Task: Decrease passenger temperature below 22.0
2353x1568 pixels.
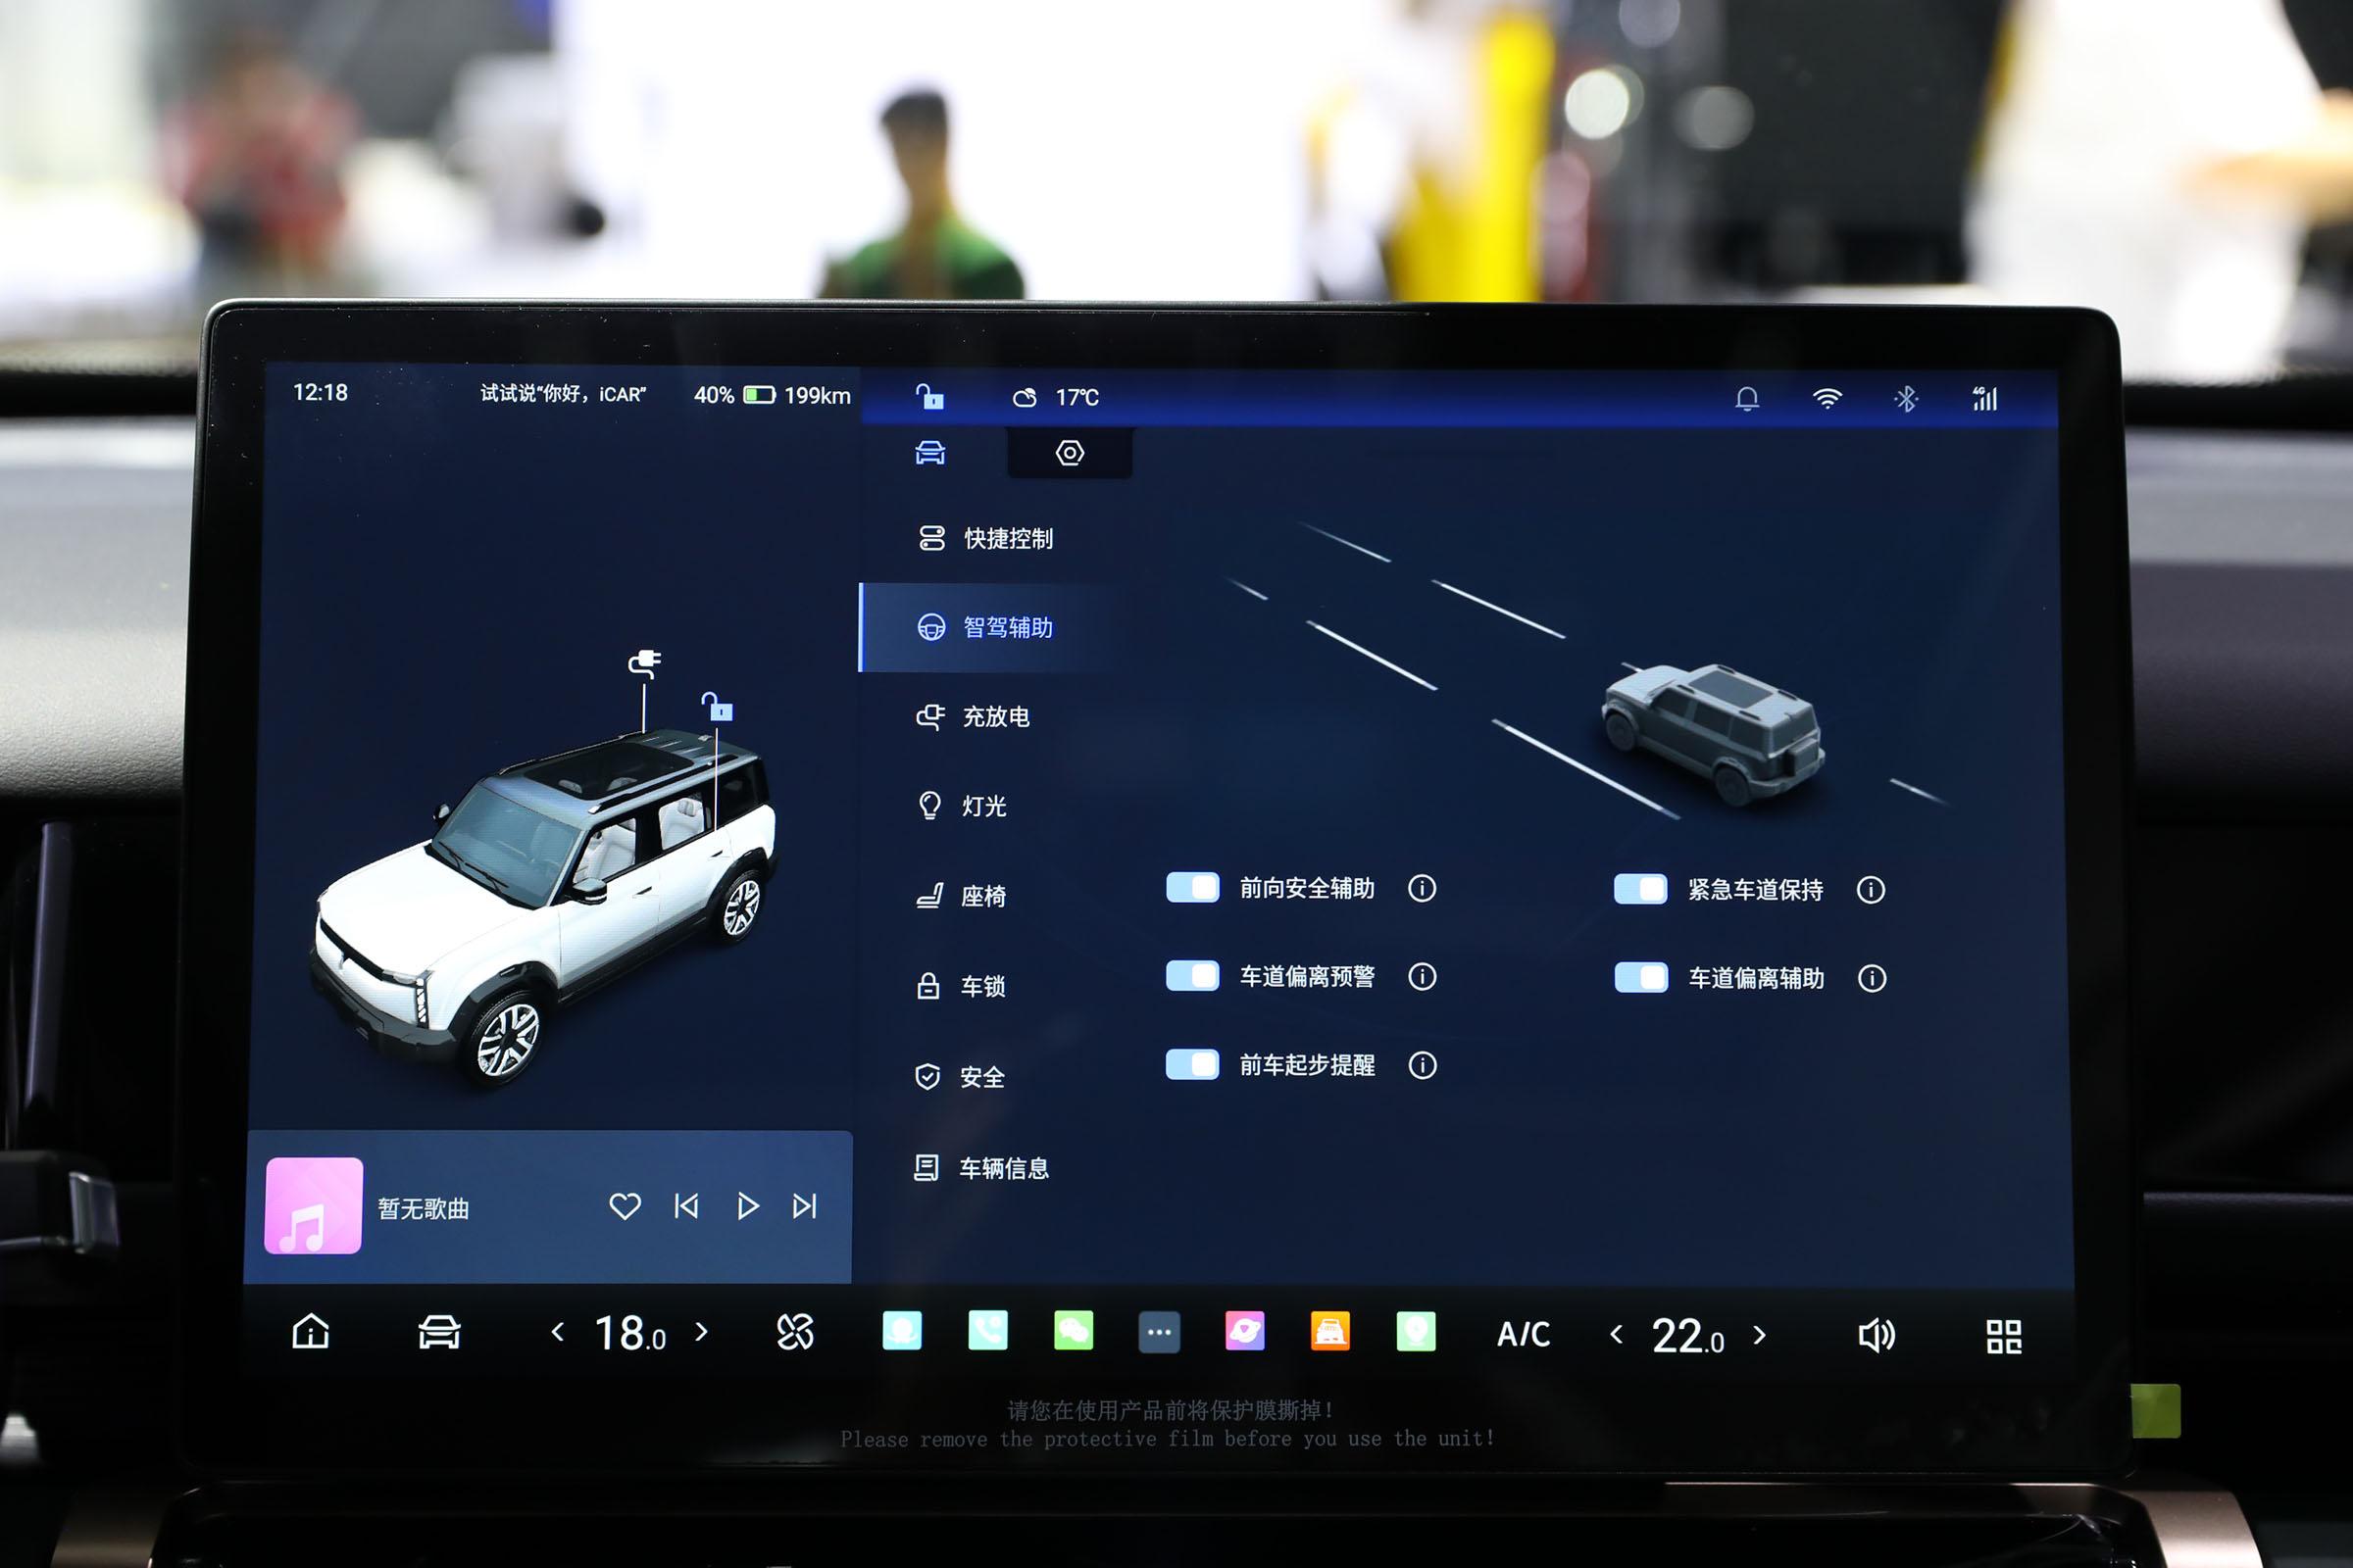Action: click(1618, 1334)
